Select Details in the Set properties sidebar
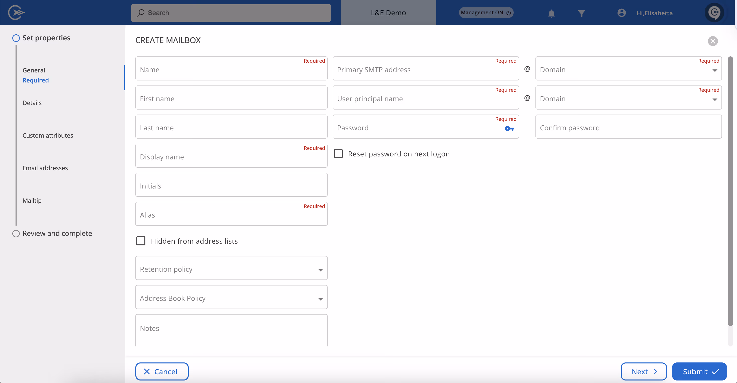This screenshot has width=737, height=383. point(32,103)
